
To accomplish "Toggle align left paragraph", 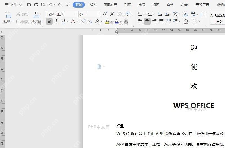I will coord(140,21).
